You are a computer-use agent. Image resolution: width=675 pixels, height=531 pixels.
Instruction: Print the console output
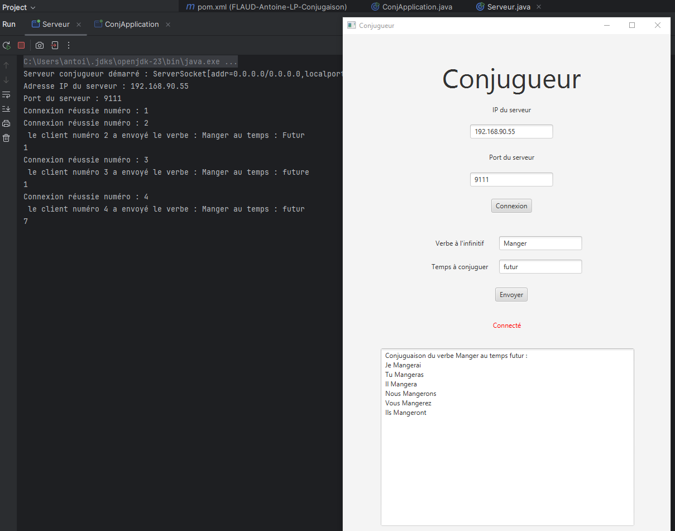click(x=6, y=123)
